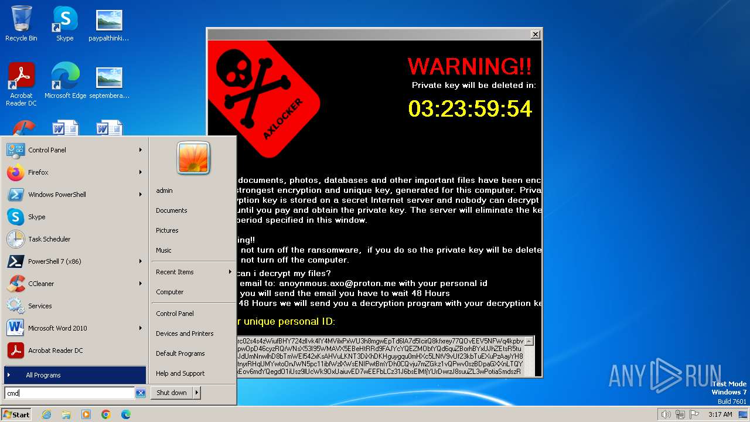Click the taskbar clock showing 3:17 AM

(x=720, y=414)
